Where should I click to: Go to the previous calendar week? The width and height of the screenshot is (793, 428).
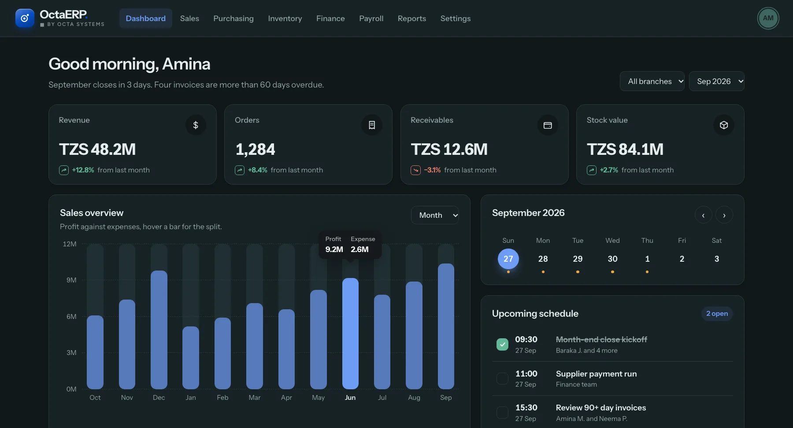(703, 215)
